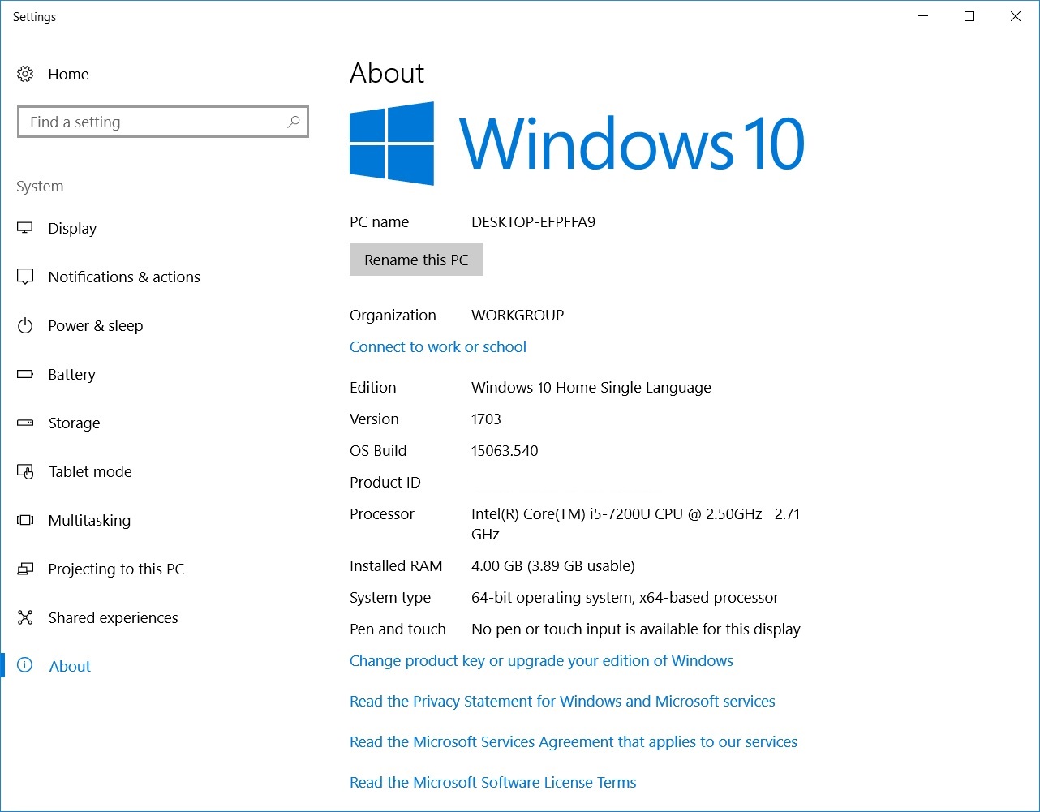Click the About page heading
Viewport: 1040px width, 812px height.
click(387, 73)
